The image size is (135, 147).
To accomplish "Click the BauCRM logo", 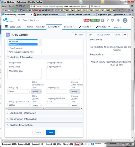I will 8,20.
